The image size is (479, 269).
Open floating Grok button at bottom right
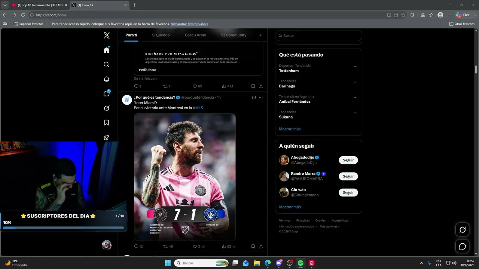click(463, 229)
